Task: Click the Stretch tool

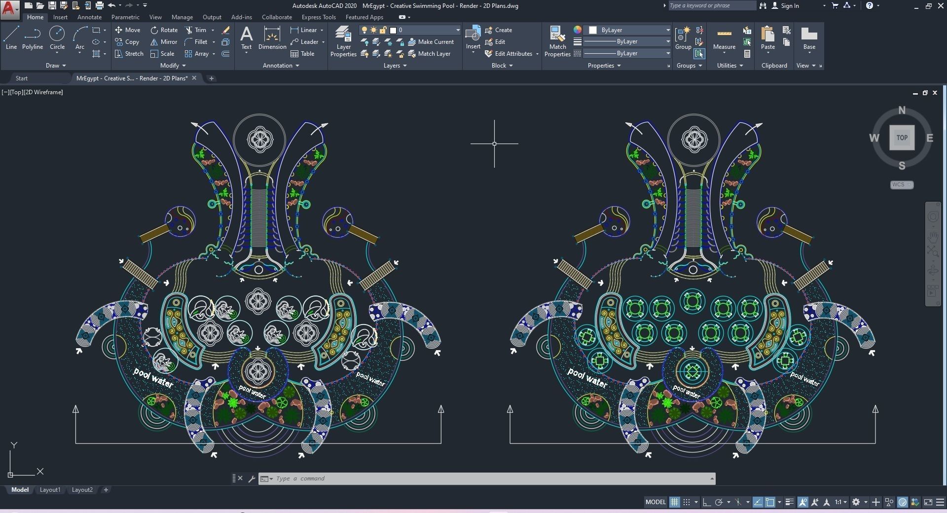Action: click(x=129, y=54)
